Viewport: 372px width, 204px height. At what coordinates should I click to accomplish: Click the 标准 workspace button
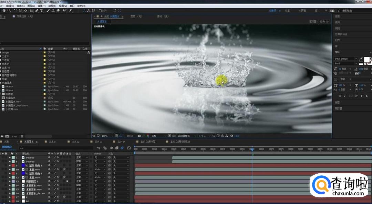(287, 11)
